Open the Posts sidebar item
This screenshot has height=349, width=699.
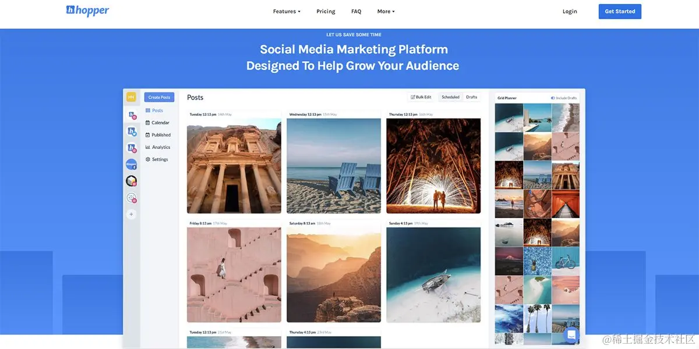154,111
